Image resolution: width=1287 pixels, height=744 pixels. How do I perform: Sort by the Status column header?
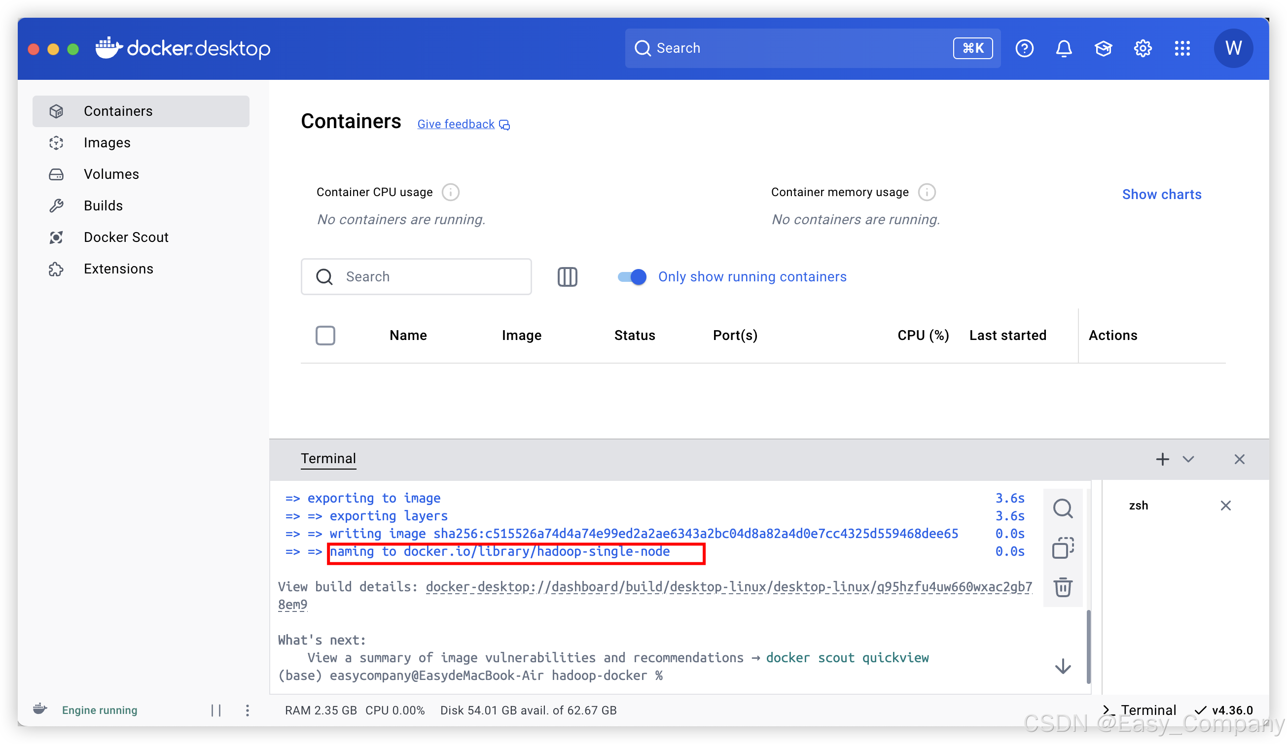634,335
